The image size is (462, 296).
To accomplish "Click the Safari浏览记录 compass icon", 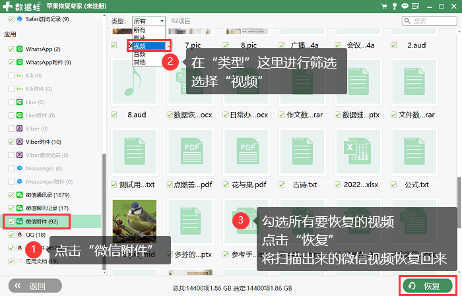I will 20,19.
